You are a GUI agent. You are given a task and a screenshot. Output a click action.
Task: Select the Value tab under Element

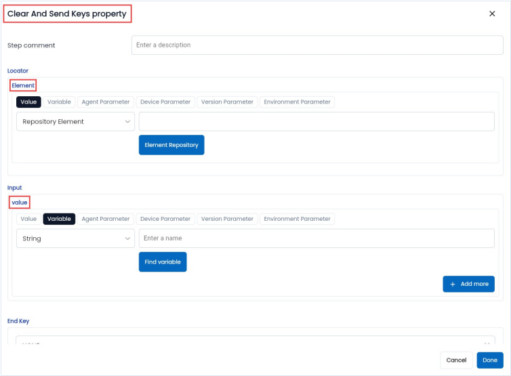click(28, 102)
